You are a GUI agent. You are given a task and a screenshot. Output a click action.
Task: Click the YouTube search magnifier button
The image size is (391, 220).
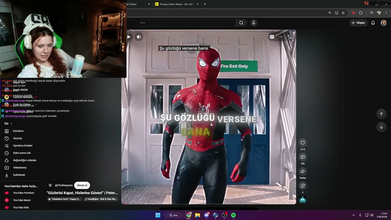pyautogui.click(x=241, y=23)
